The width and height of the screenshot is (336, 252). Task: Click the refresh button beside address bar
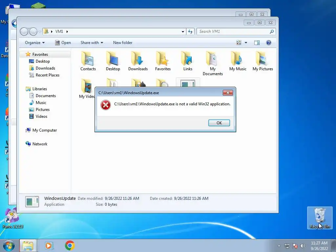190,31
